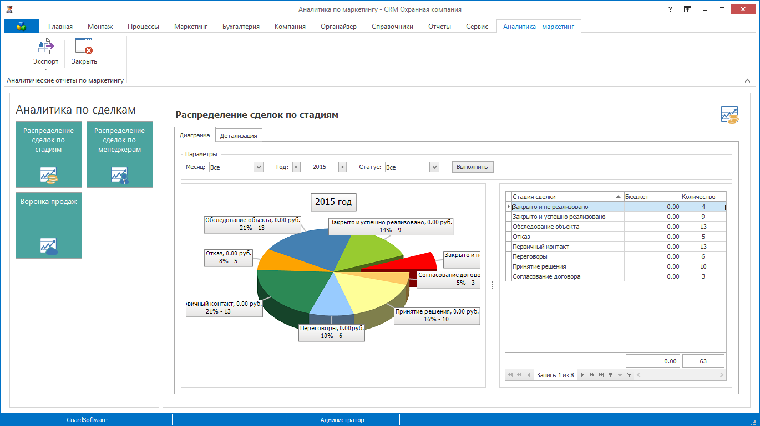Open the Воронка продаж tile
760x426 pixels.
point(49,225)
